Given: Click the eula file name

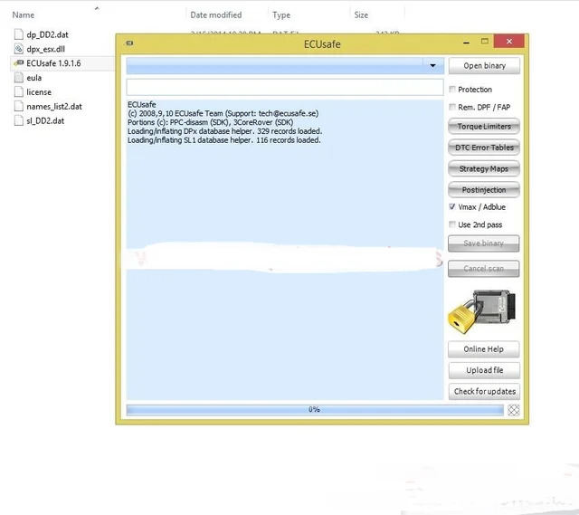Looking at the screenshot, I should point(34,78).
